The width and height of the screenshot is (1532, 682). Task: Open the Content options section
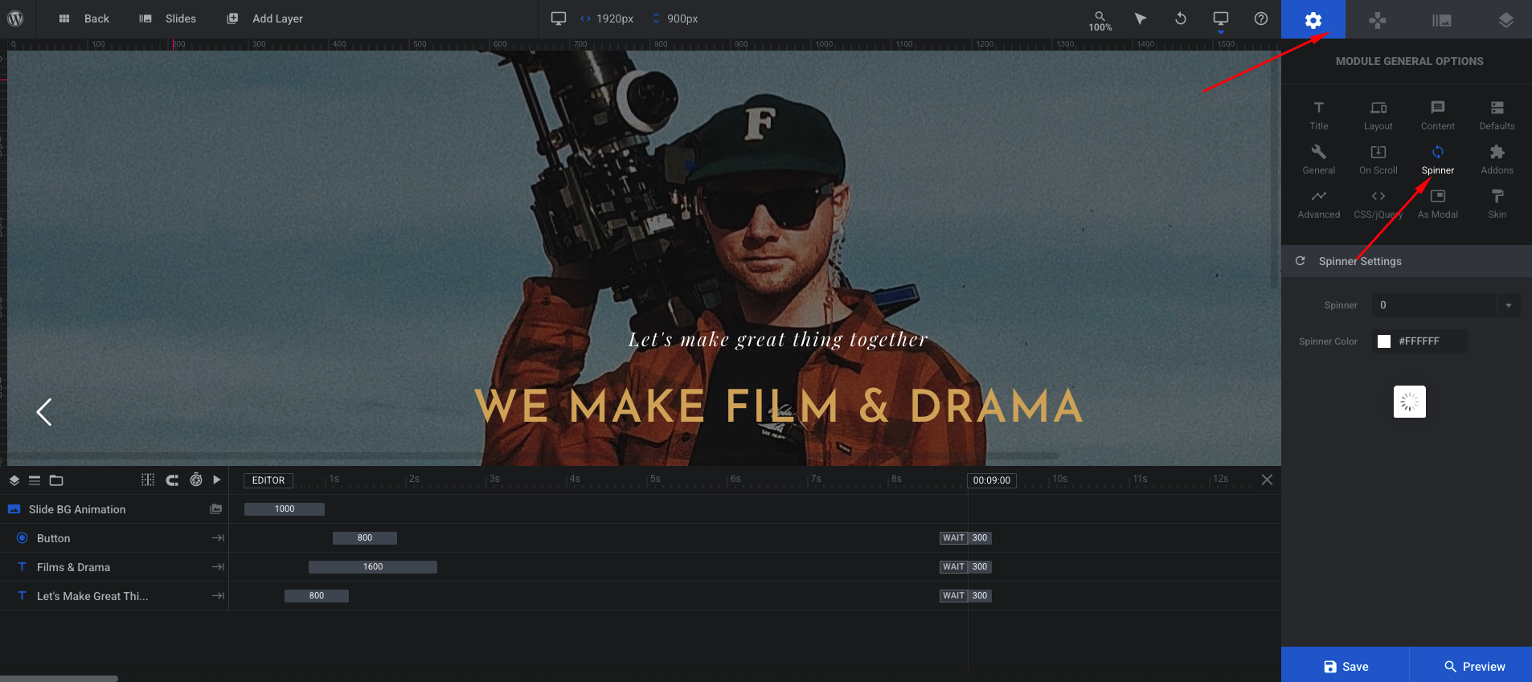click(x=1438, y=116)
